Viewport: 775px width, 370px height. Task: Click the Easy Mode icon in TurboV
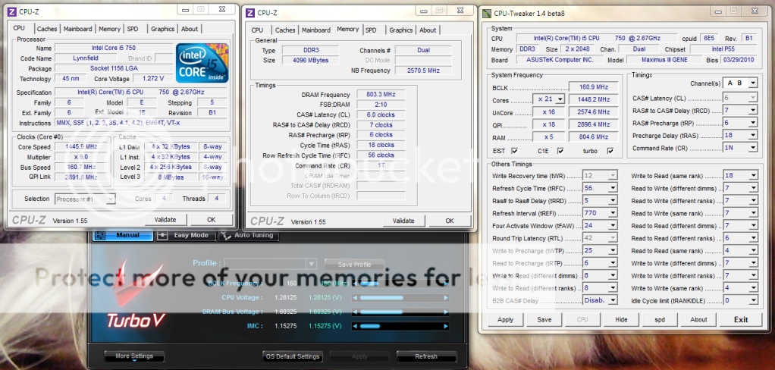(x=161, y=235)
